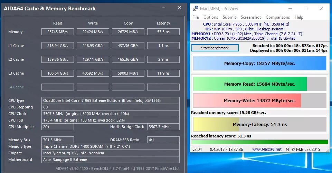Image resolution: width=332 pixels, height=173 pixels.
Task: Click the OS Win 10 Pro info line
Action: click(244, 29)
